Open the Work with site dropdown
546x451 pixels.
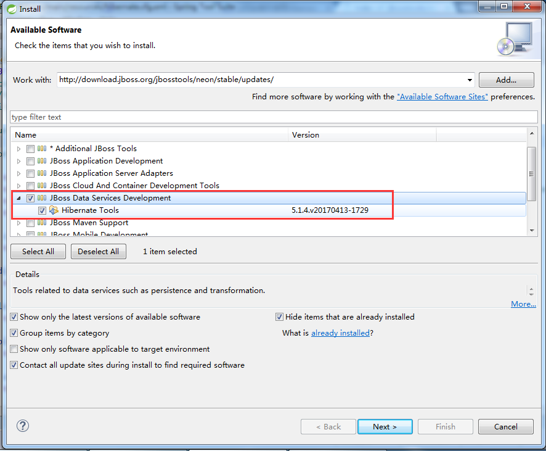coord(470,80)
